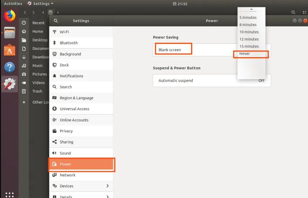
Task: Open the Settings app menu in top bar
Action: tap(41, 4)
